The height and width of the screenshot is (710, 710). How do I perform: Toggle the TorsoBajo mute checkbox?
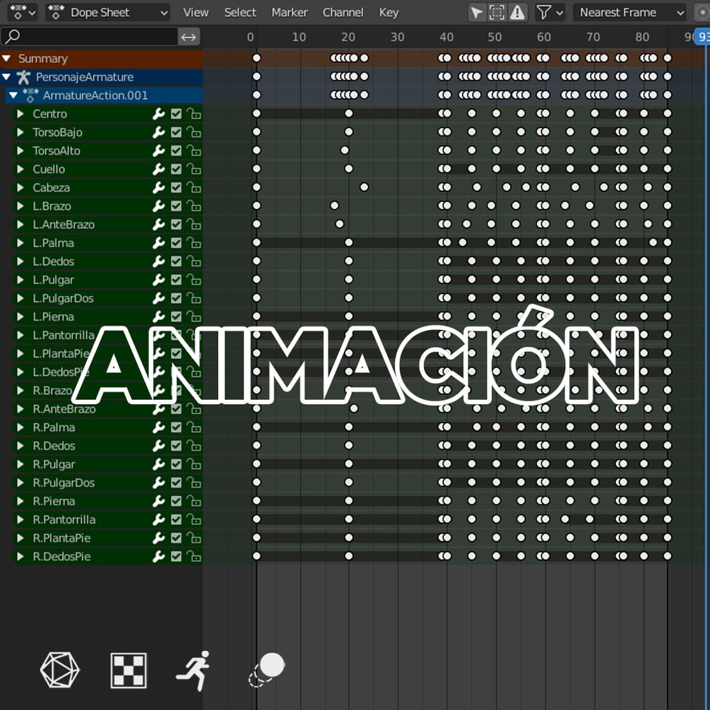(176, 132)
